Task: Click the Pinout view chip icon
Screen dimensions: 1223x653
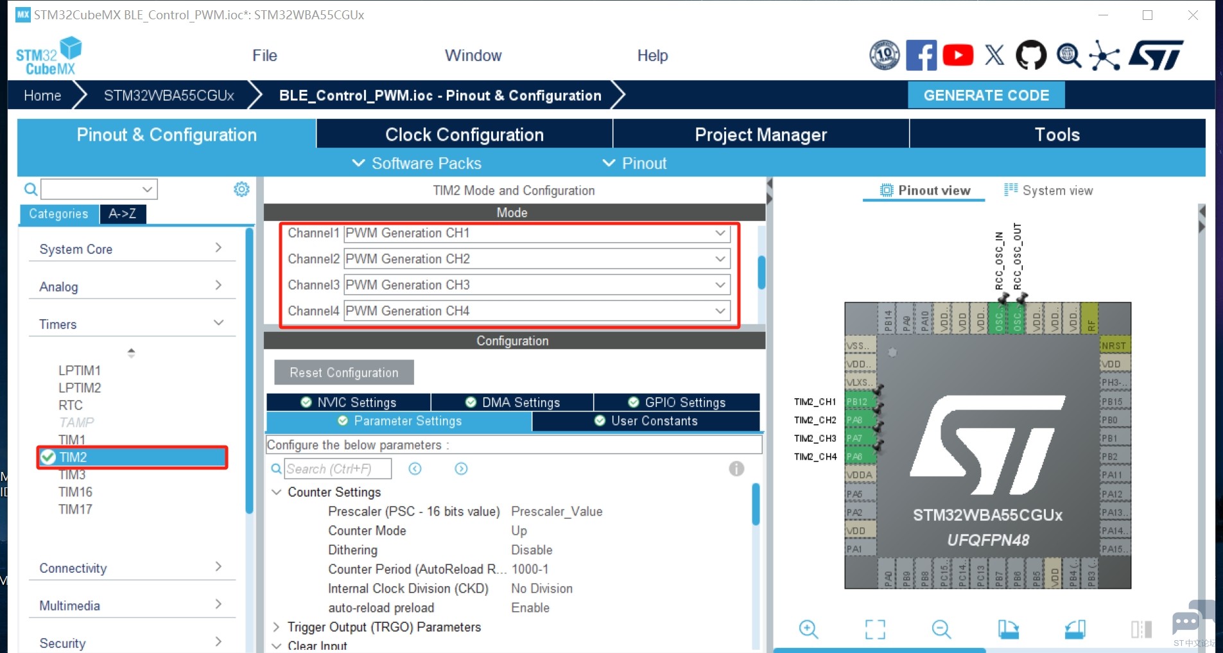Action: point(887,190)
